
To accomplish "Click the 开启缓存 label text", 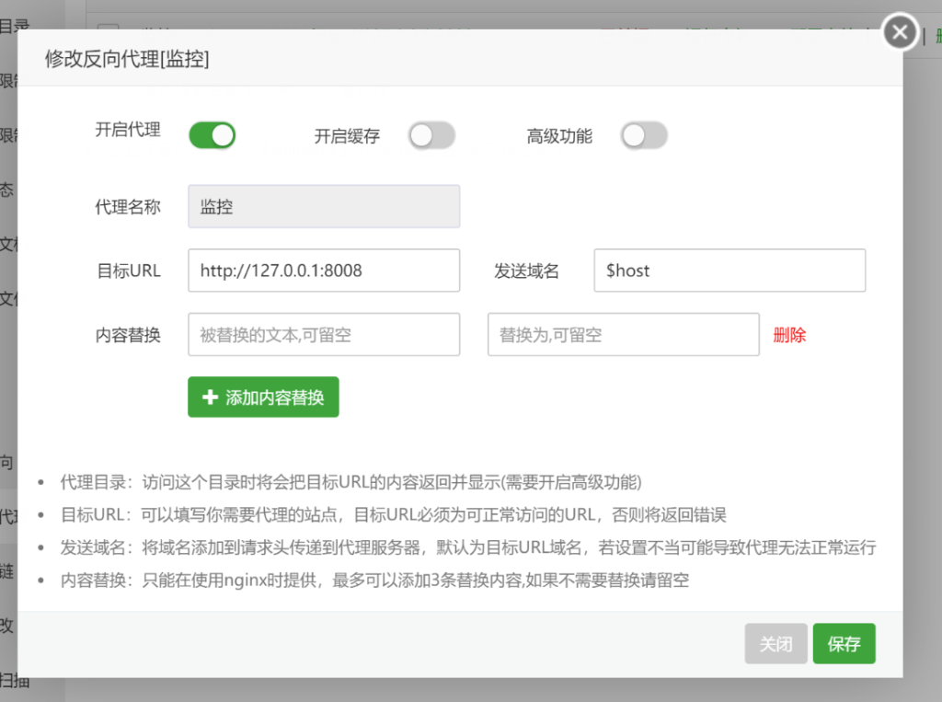I will 347,136.
